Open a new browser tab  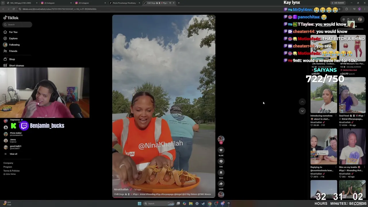(x=179, y=3)
